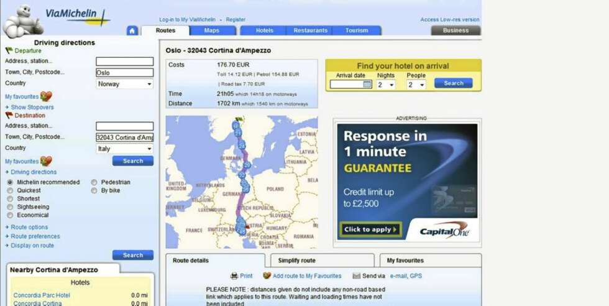Click the heart icon beside destination My favourites
The width and height of the screenshot is (609, 306).
pyautogui.click(x=46, y=161)
